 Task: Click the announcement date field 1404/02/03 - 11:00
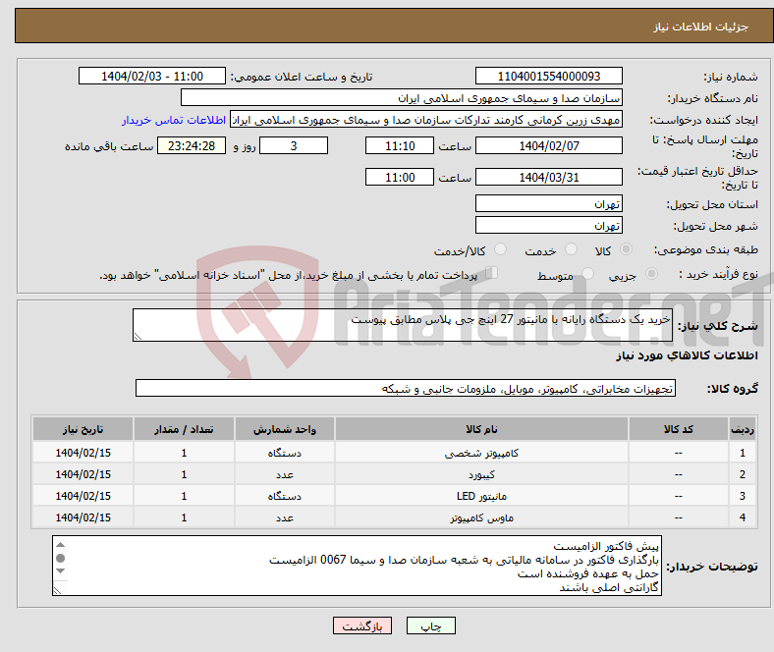152,76
